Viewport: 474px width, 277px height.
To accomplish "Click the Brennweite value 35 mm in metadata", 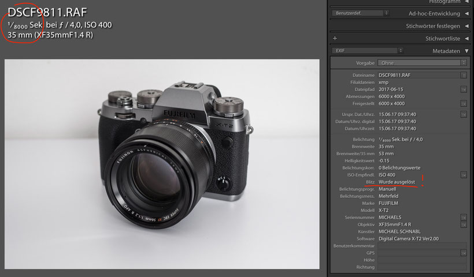I will click(386, 147).
